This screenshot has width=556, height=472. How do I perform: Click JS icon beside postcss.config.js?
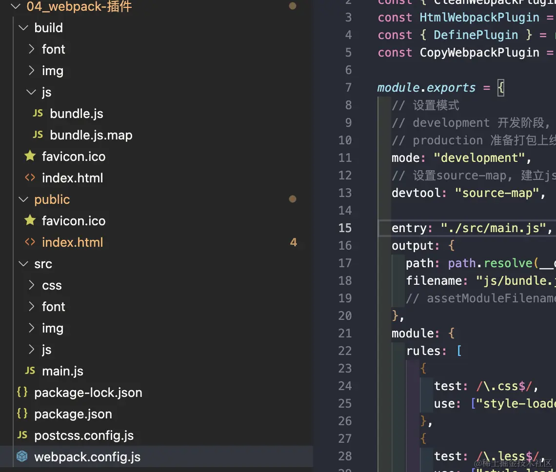(x=22, y=435)
